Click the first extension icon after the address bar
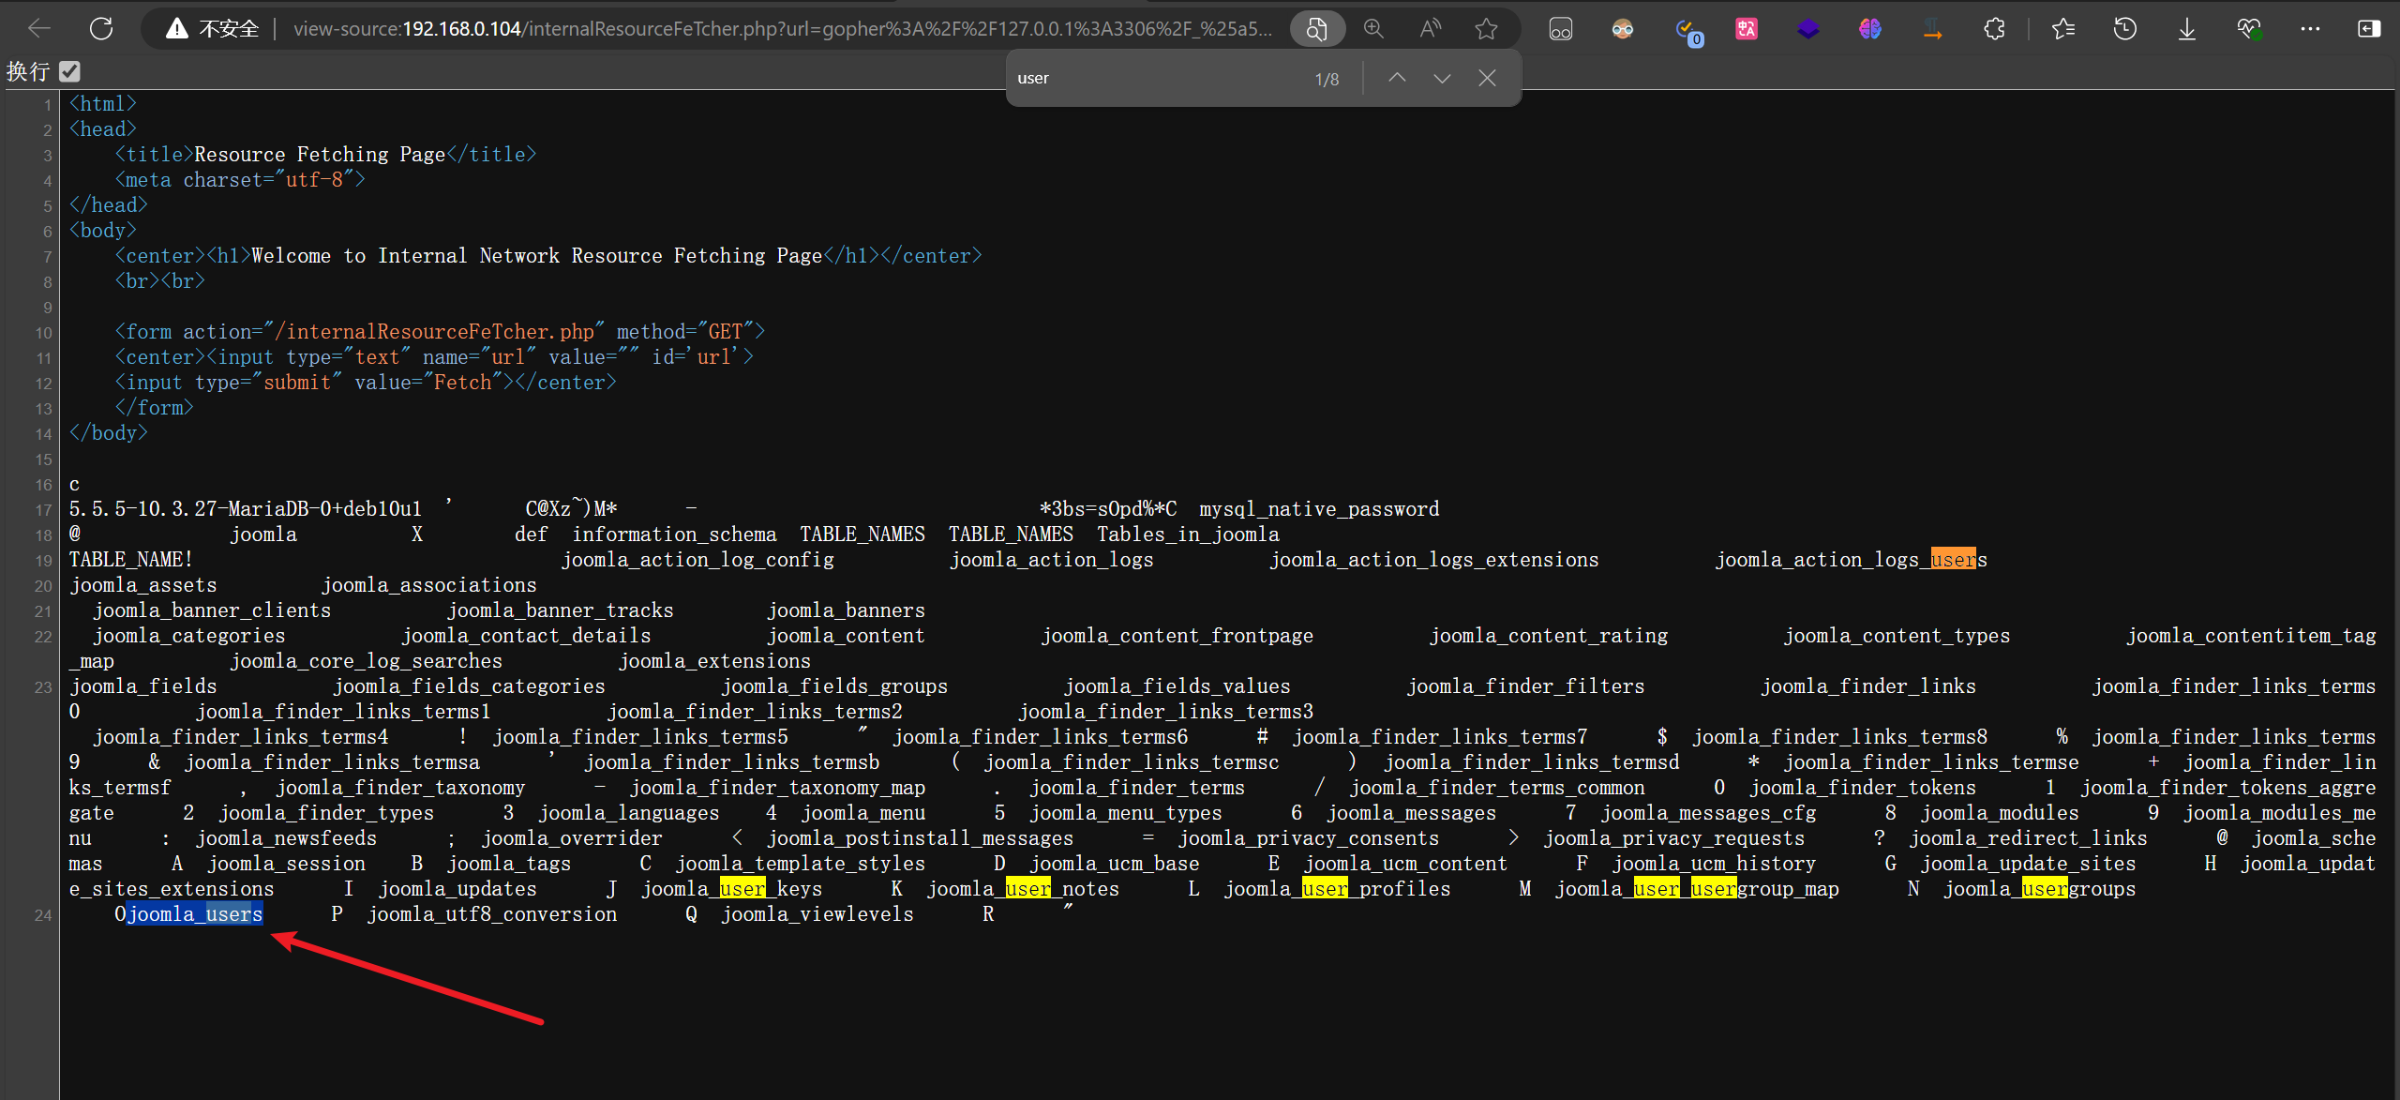 1561,29
